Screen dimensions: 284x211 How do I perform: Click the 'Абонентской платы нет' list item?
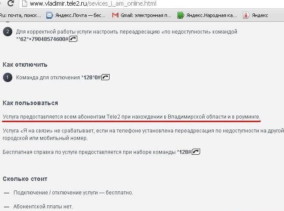[x=43, y=206]
